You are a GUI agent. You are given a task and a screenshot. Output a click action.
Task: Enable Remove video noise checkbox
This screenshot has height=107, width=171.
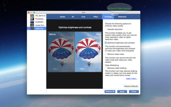106,54
